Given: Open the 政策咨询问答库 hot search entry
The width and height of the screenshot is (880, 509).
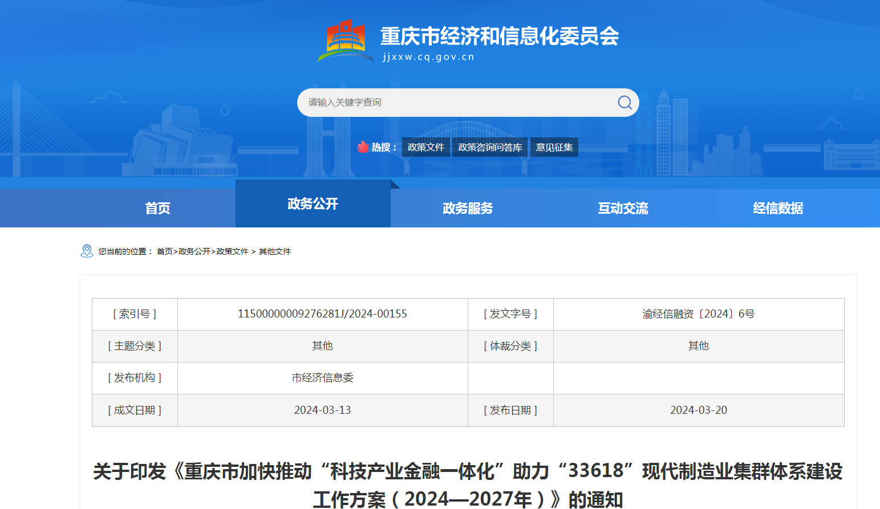Looking at the screenshot, I should point(489,146).
